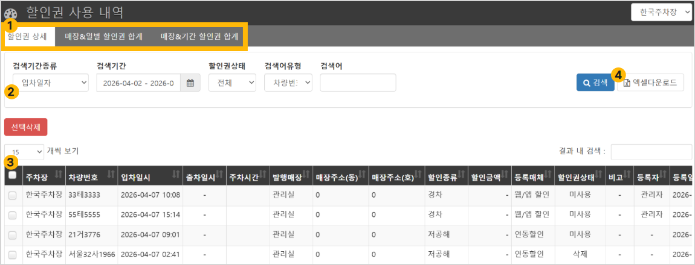Viewport: 695px width, 265px height.
Task: Open the calendar icon for search period
Action: pyautogui.click(x=190, y=83)
